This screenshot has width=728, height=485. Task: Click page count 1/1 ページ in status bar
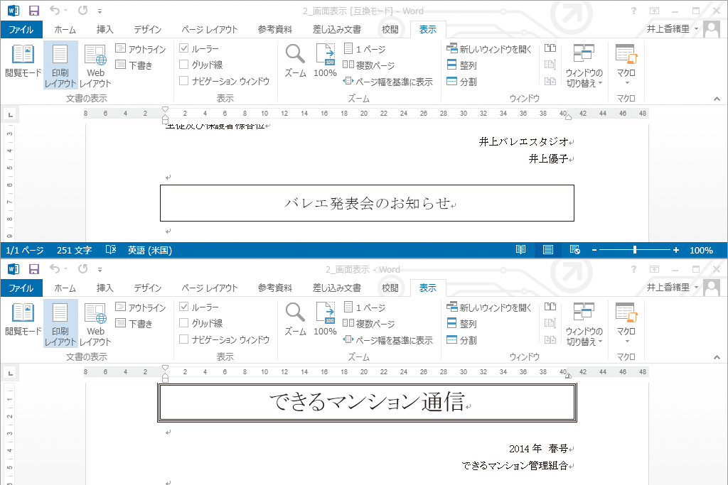25,251
